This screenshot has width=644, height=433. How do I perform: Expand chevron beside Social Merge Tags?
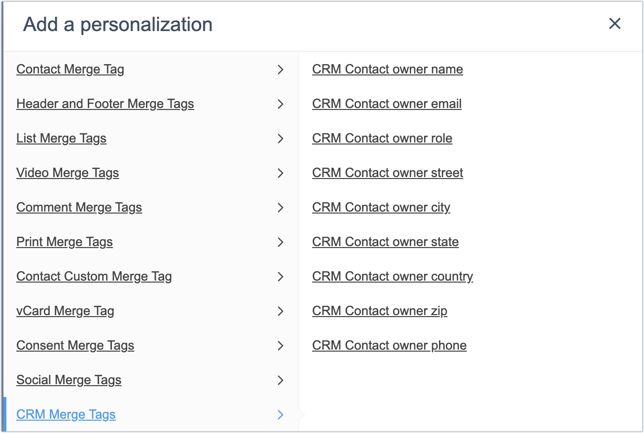[x=281, y=380]
